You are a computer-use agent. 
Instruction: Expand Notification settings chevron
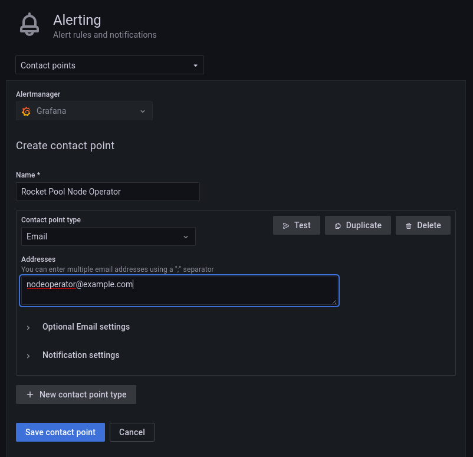pyautogui.click(x=28, y=356)
